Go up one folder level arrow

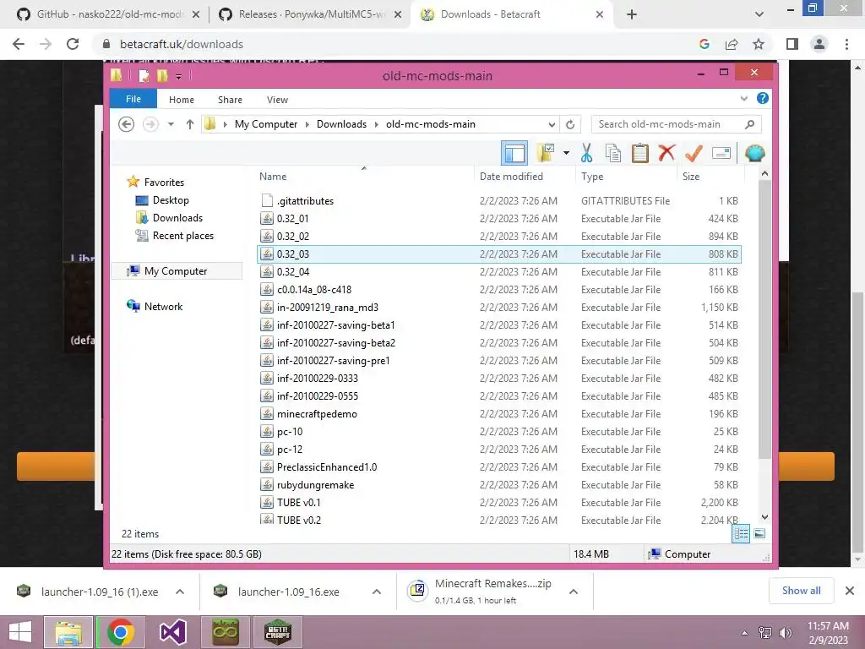190,124
